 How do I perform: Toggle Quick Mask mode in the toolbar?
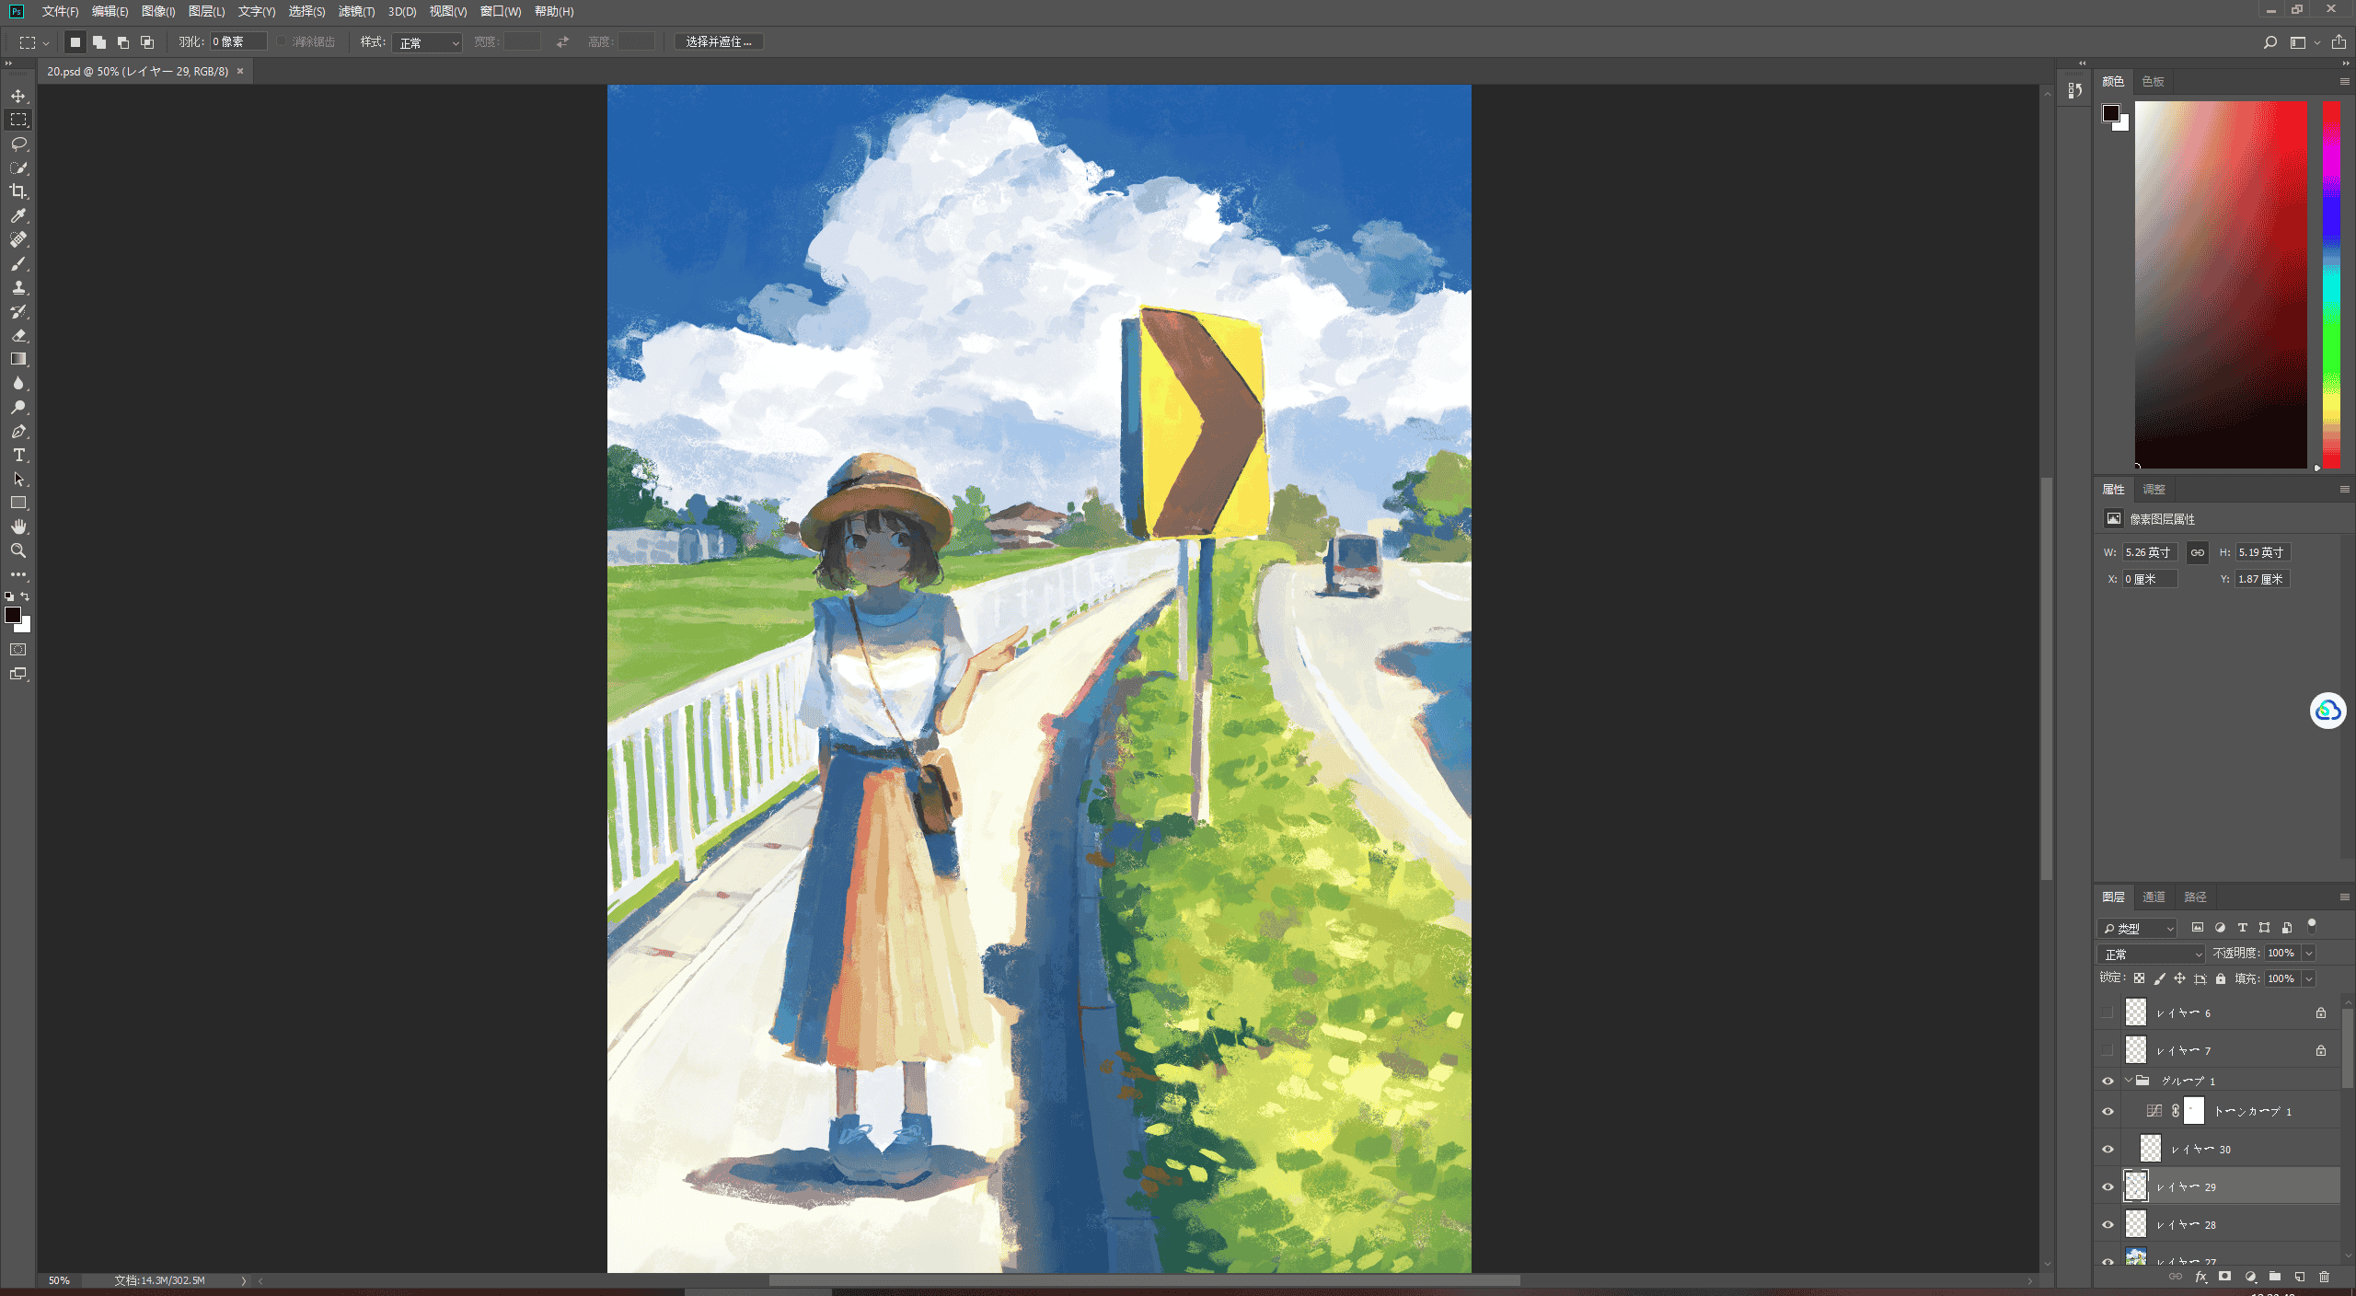[x=18, y=650]
